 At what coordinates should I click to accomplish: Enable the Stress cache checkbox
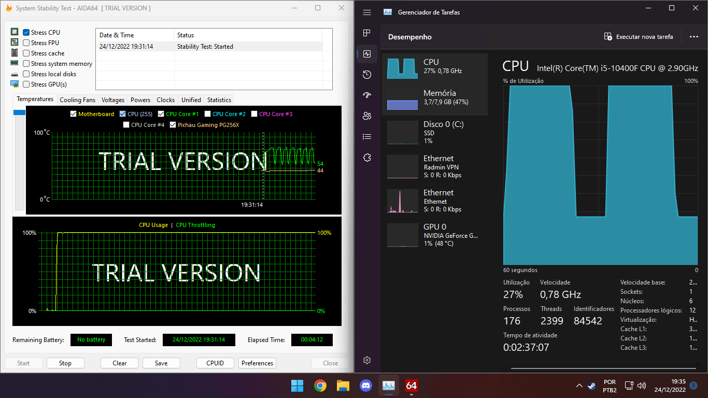click(x=26, y=53)
